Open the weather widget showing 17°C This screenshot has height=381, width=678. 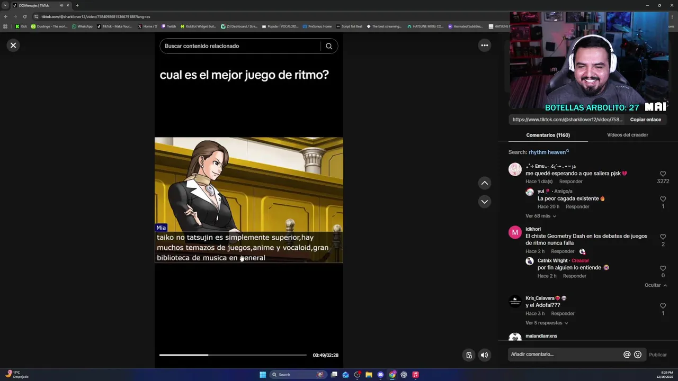click(17, 375)
